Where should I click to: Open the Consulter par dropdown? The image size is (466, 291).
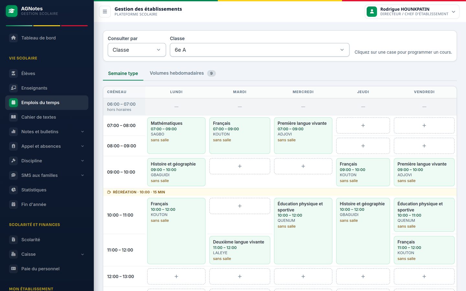(137, 50)
